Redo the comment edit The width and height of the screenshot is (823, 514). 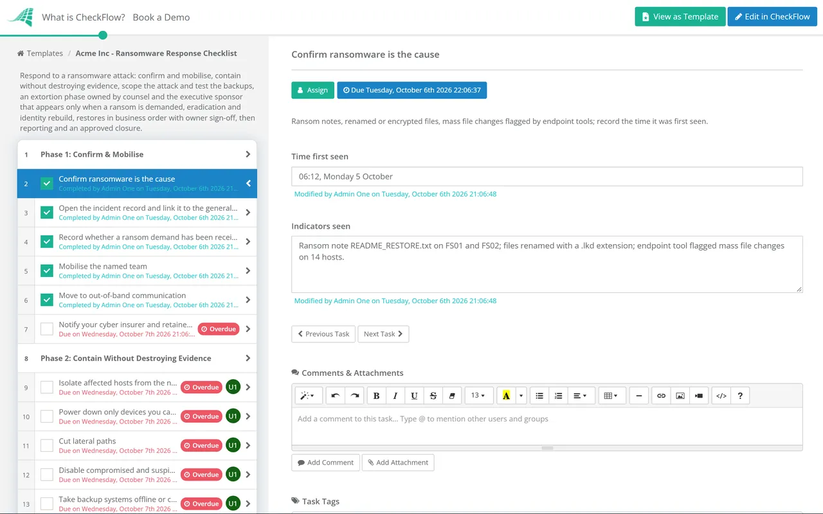354,396
